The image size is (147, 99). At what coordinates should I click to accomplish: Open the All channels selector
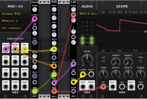[15, 28]
